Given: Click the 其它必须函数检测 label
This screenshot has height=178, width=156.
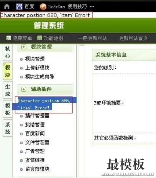Looking at the screenshot, I should click(x=115, y=138).
